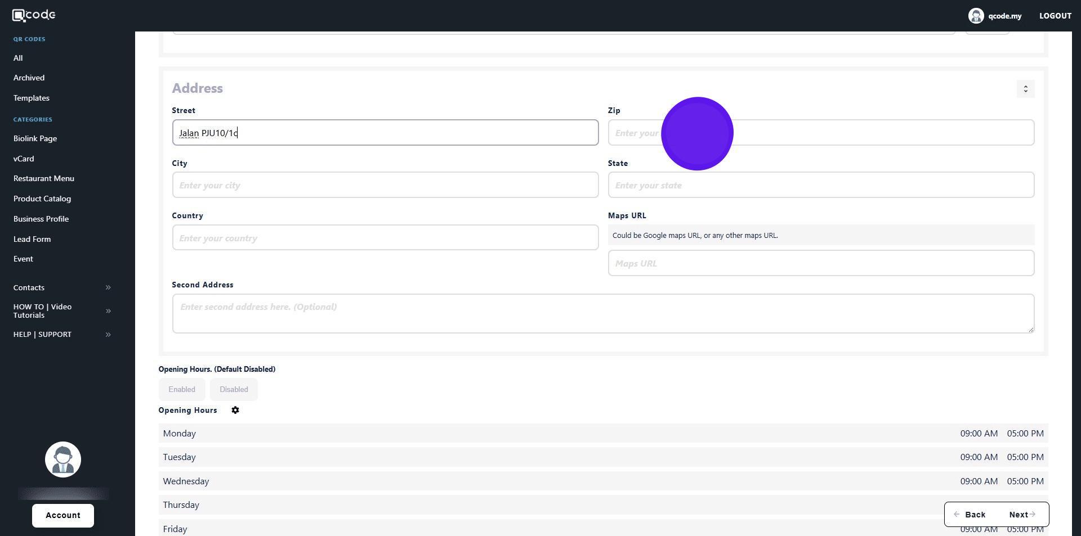Collapse the Address section using arrows icon
1081x536 pixels.
click(1025, 89)
